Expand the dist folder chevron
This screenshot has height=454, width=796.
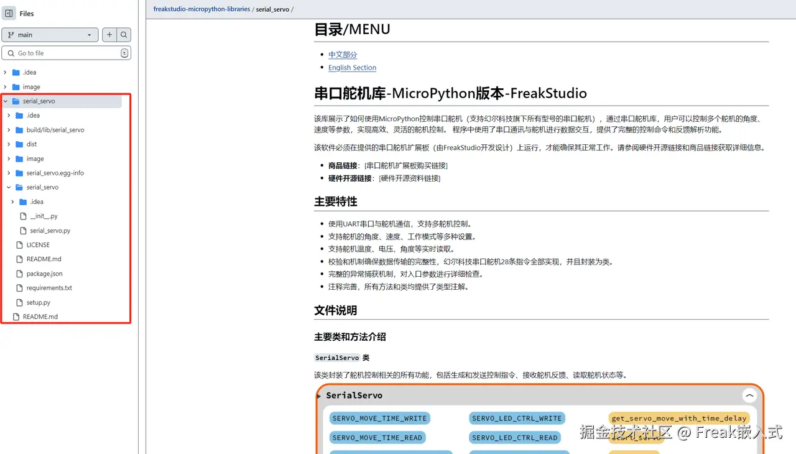tap(9, 144)
